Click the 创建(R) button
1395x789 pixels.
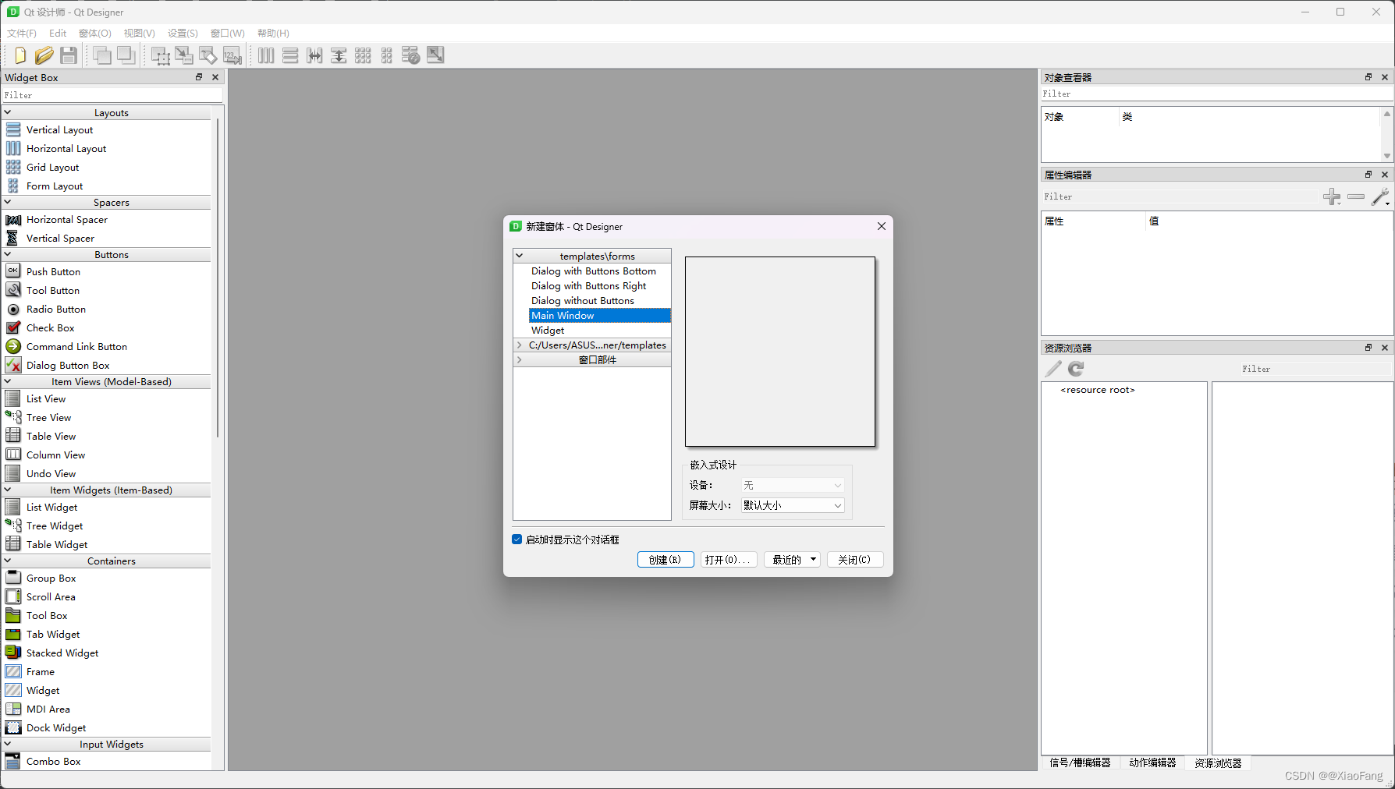[x=666, y=560]
